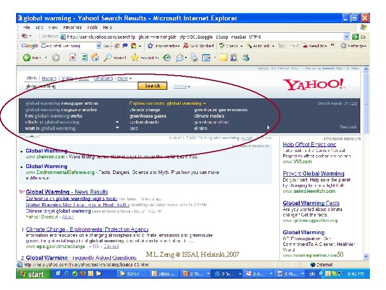Screen dimensions: 386x290
Task: Expand the address bar history dropdown
Action: coord(346,37)
